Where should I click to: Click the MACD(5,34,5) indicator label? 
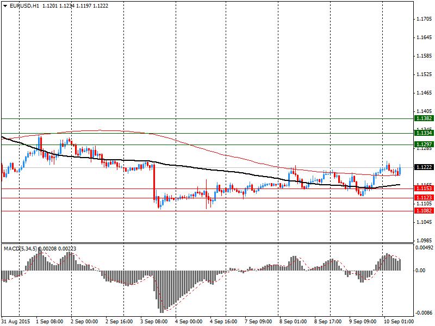click(20, 249)
